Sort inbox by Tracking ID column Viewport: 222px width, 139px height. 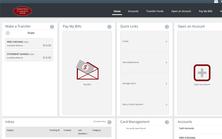(54, 130)
